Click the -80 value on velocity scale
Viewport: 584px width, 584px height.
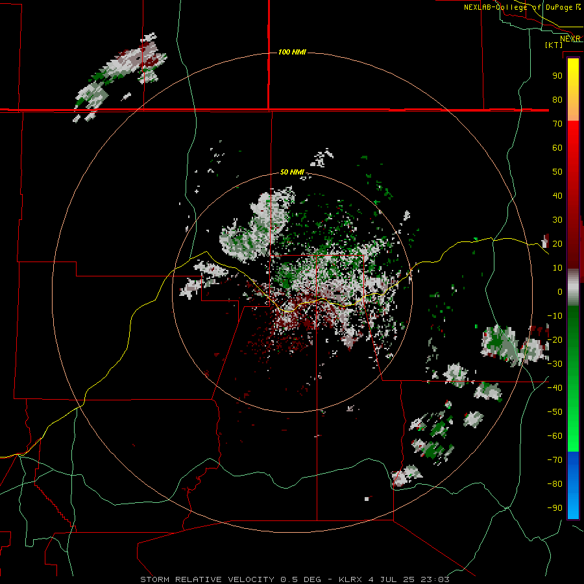(555, 484)
